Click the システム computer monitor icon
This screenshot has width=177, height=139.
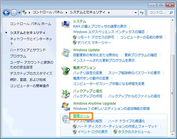coord(66,24)
